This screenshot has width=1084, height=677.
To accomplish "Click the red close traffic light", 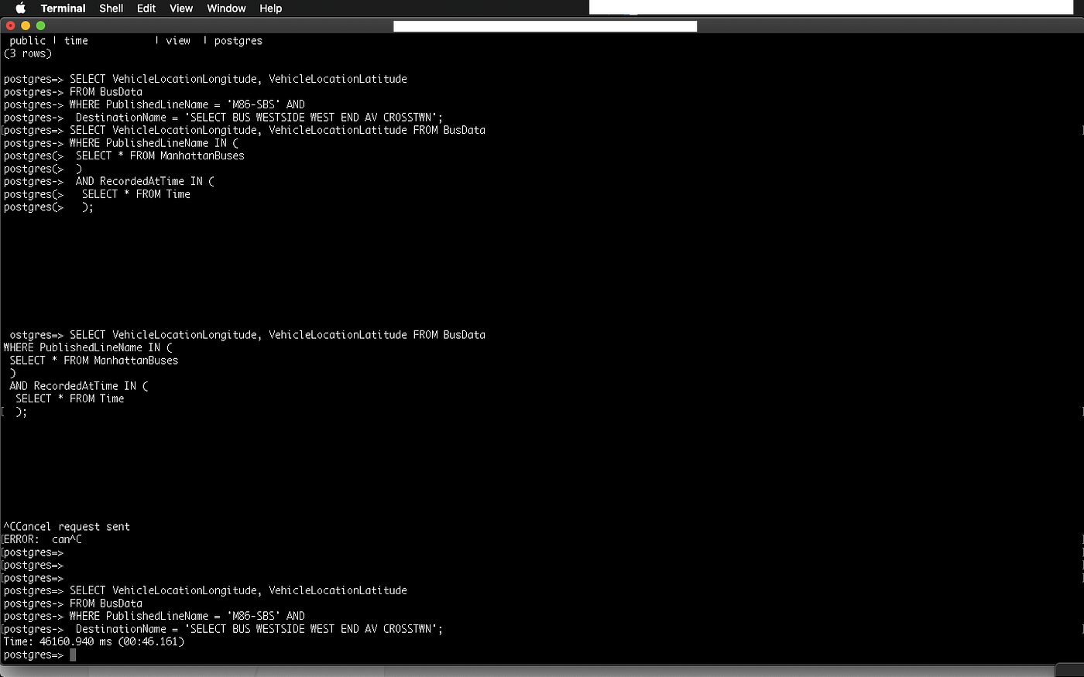I will [x=10, y=26].
